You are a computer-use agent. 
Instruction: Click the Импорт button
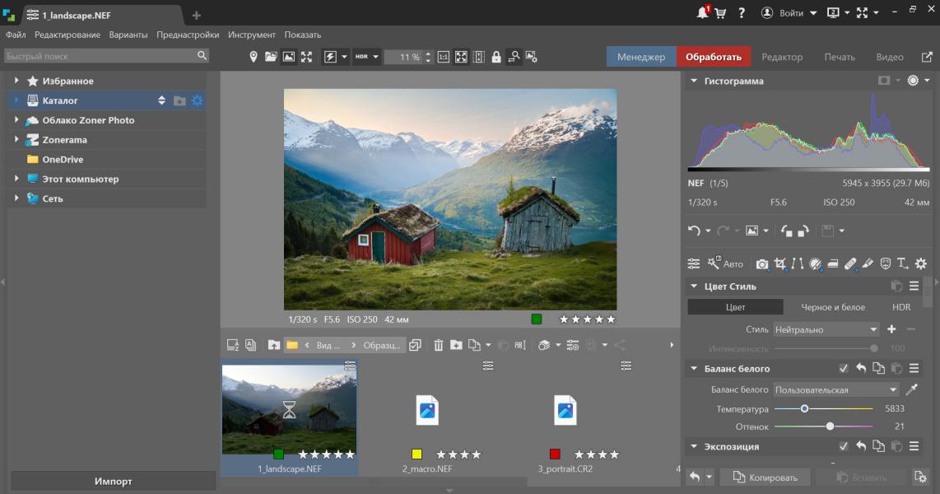tap(113, 481)
